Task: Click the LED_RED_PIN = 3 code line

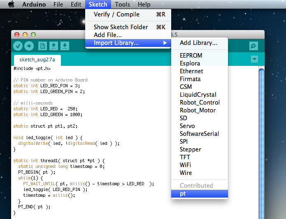Action: [47, 86]
